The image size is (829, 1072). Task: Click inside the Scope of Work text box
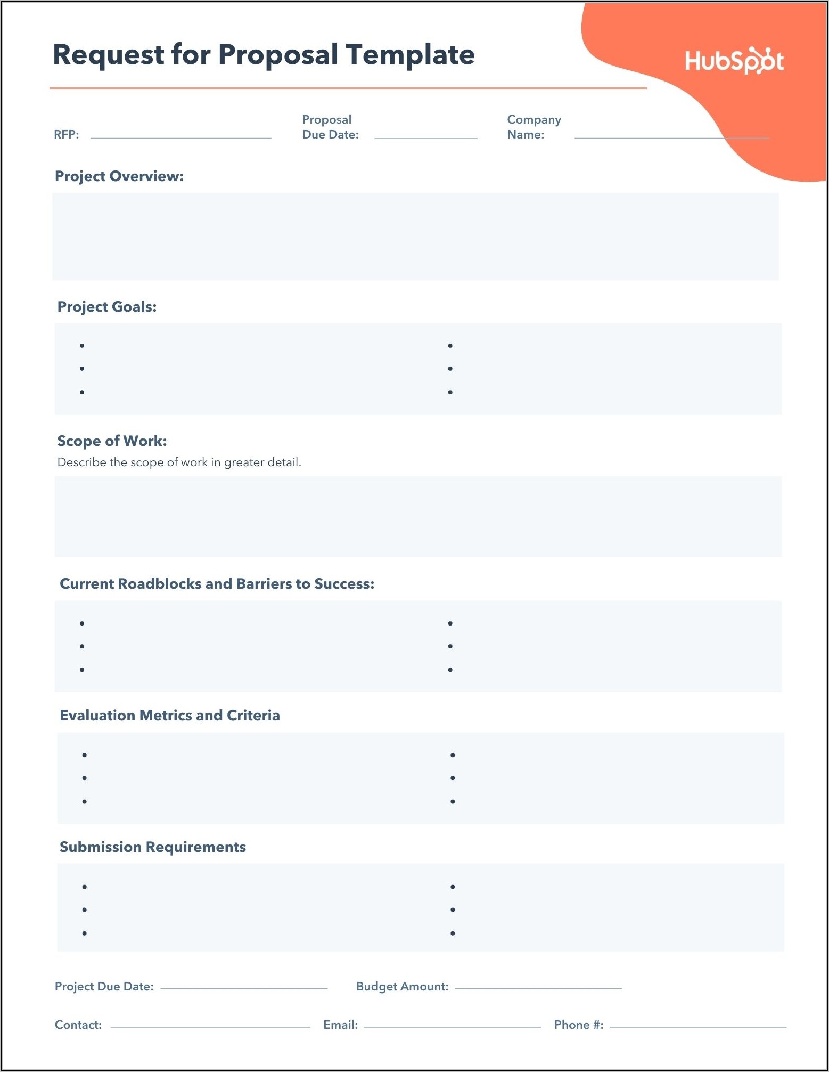418,517
